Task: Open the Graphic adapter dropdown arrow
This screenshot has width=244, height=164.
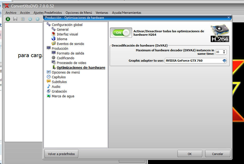Action: coord(224,61)
